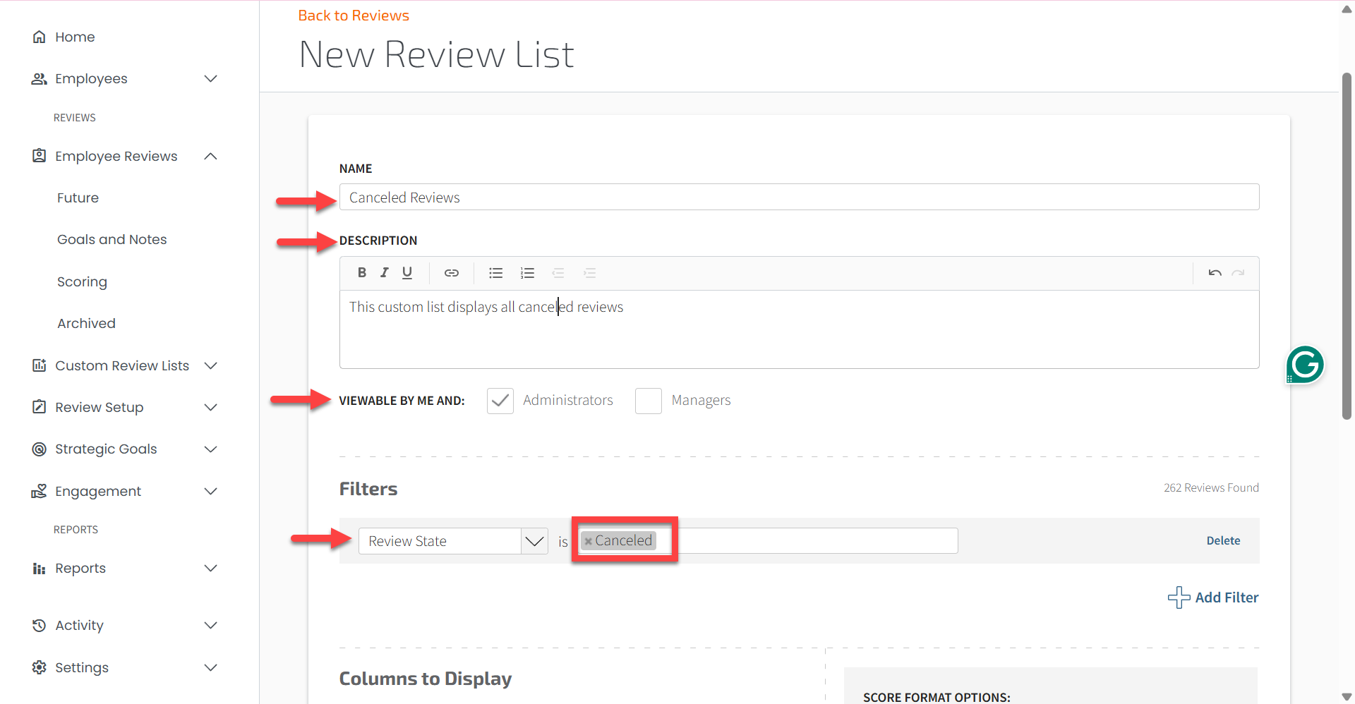Screen dimensions: 1355x704
Task: Delete the Review State filter
Action: tap(1223, 540)
